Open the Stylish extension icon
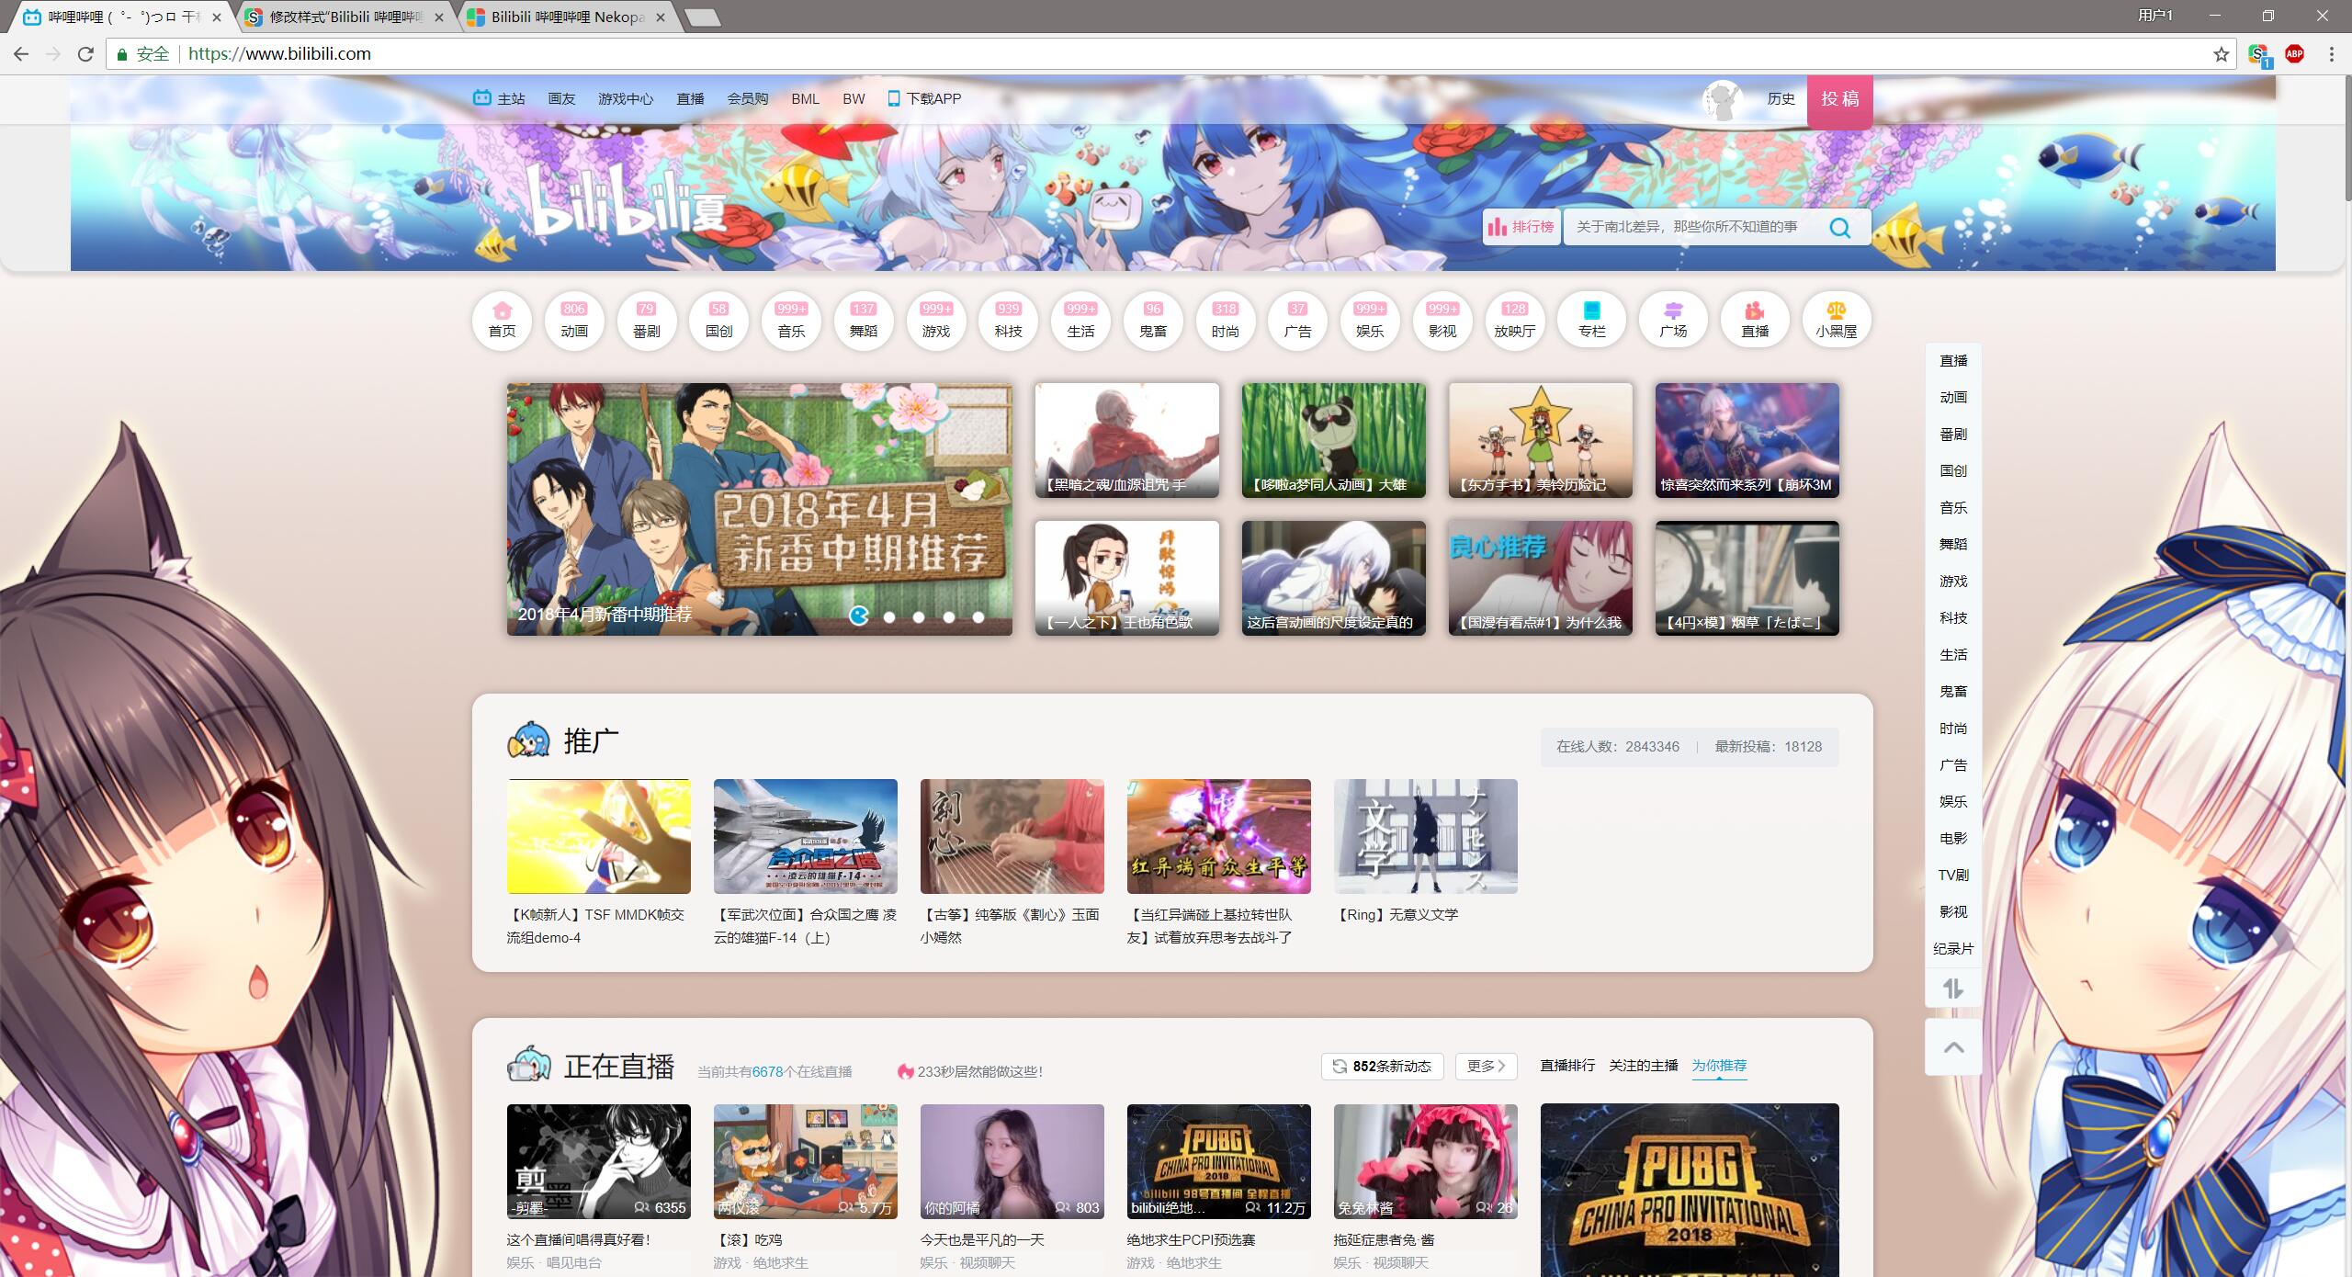Screen dimensions: 2352x1277 2259,55
